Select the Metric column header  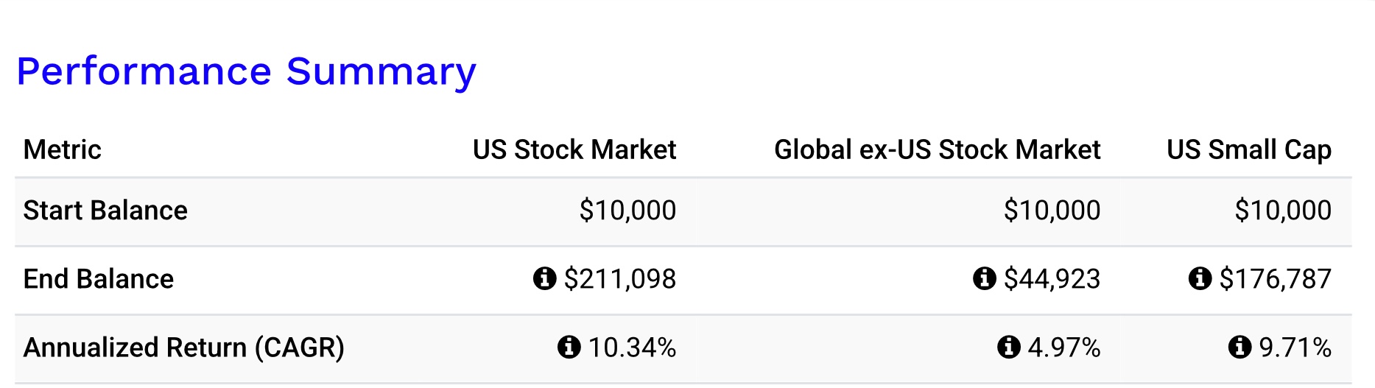pyautogui.click(x=63, y=149)
